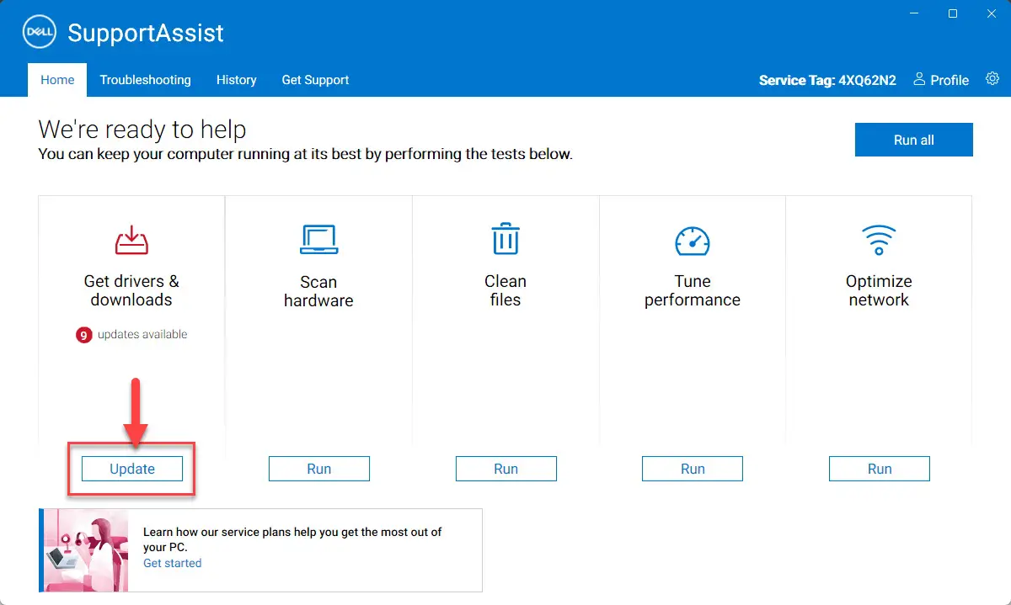
Task: Run the Optimize network test
Action: tap(879, 469)
